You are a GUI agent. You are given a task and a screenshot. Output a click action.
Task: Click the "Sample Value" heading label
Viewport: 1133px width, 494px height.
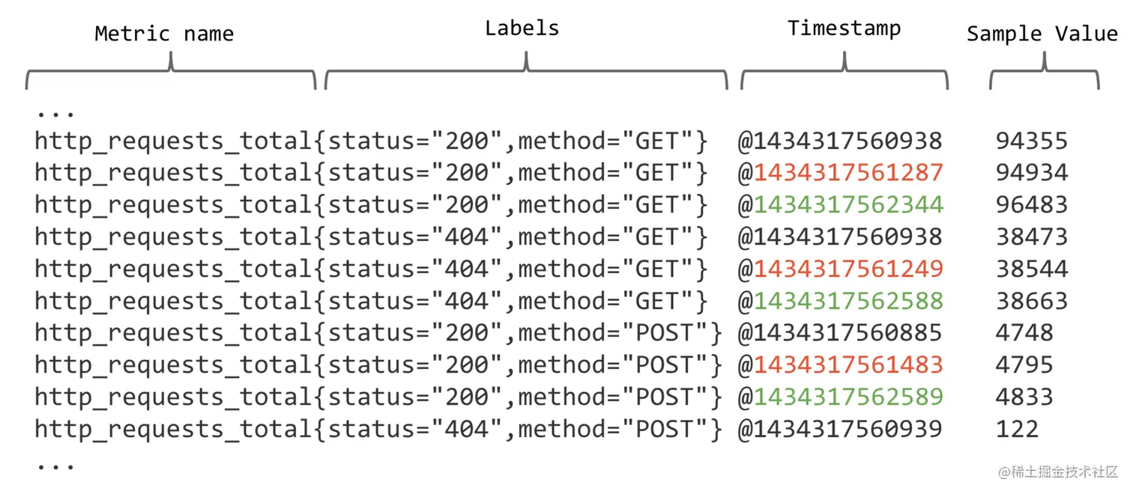[1042, 34]
